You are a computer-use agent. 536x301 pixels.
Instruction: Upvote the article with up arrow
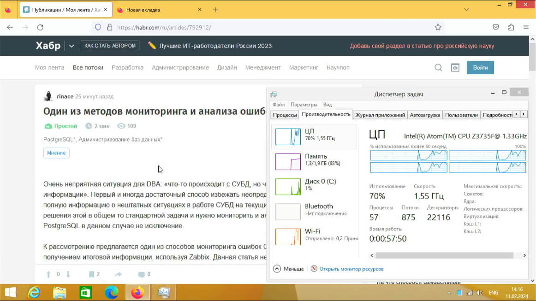48,274
